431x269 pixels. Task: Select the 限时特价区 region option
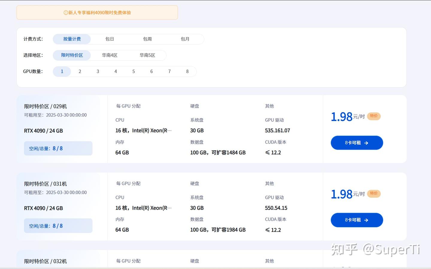pyautogui.click(x=72, y=55)
